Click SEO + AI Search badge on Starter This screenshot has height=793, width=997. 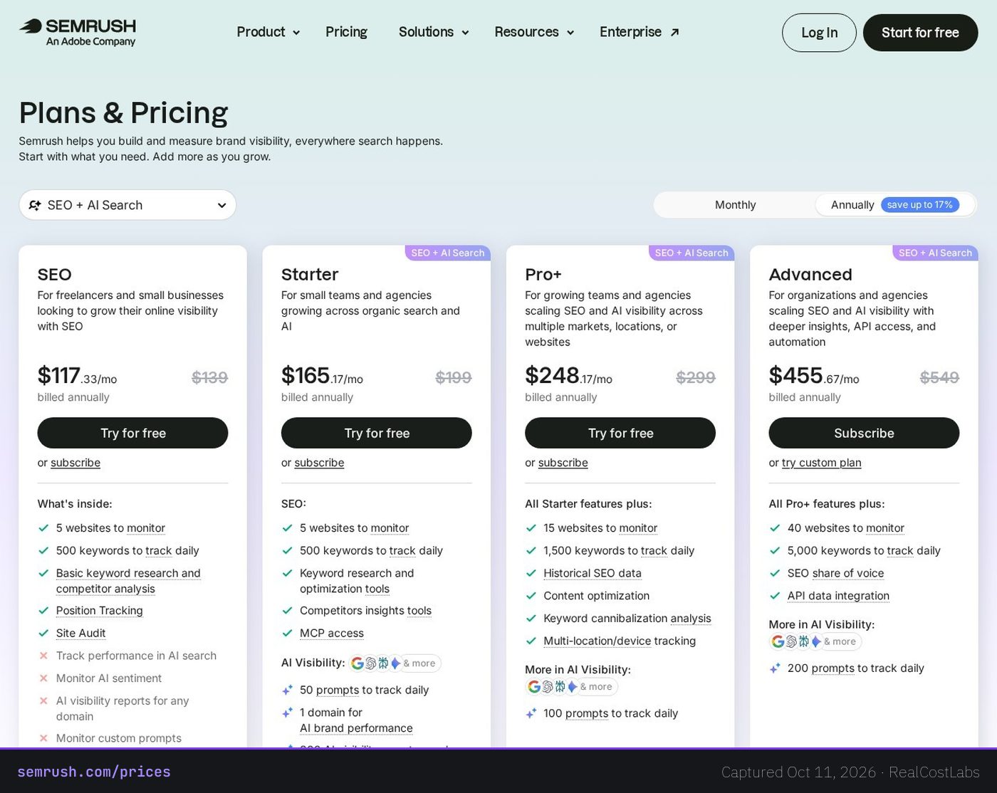[x=448, y=253]
